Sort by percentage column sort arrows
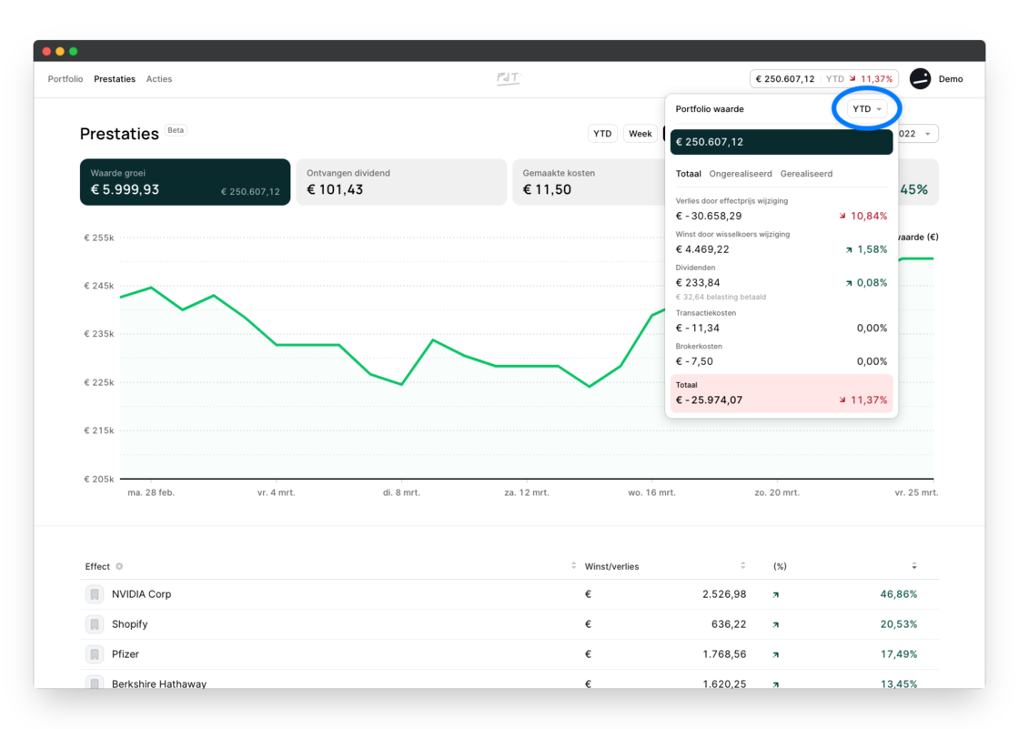 click(x=914, y=566)
